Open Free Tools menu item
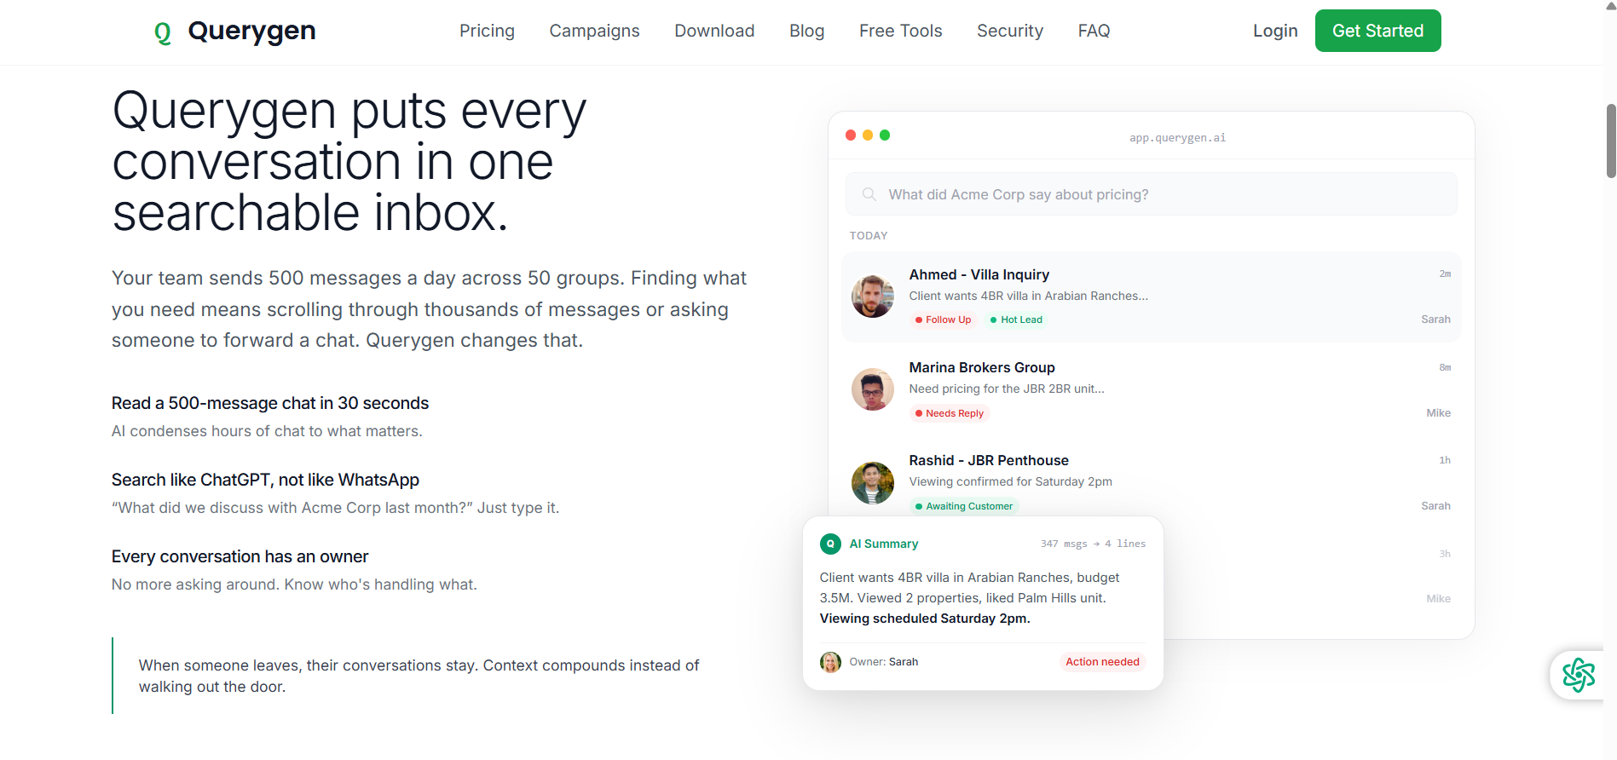Viewport: 1617px width, 760px height. [x=900, y=31]
